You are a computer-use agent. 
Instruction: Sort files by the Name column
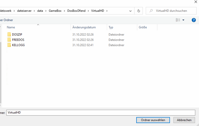tap(11, 27)
